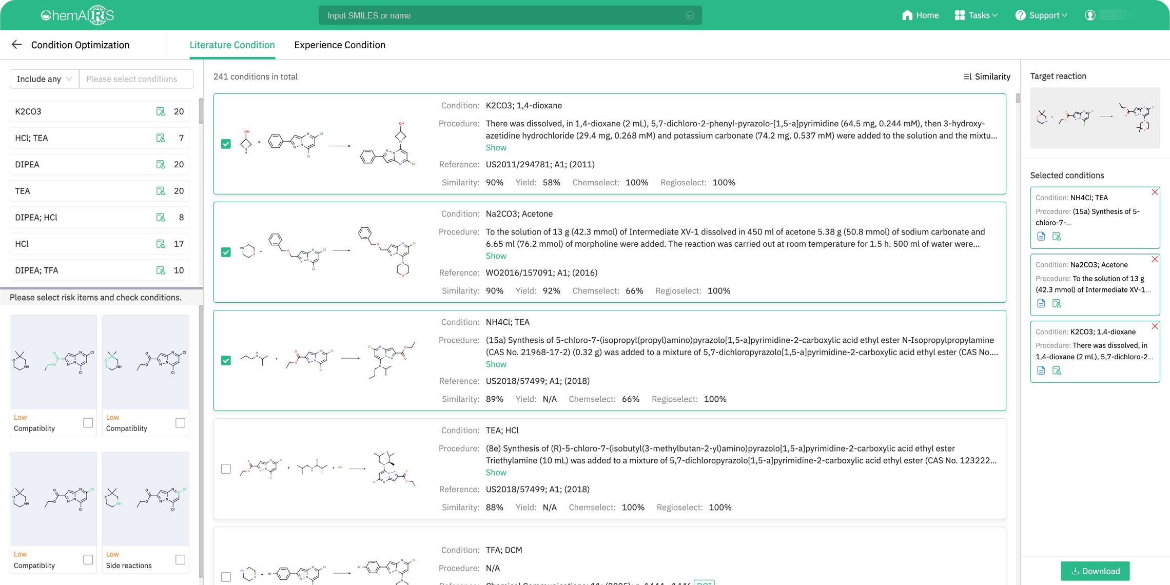This screenshot has width=1170, height=585.
Task: Switch to Experience Condition tab
Action: (x=340, y=45)
